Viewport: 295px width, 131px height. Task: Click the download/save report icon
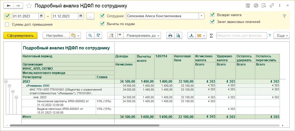coord(192,35)
